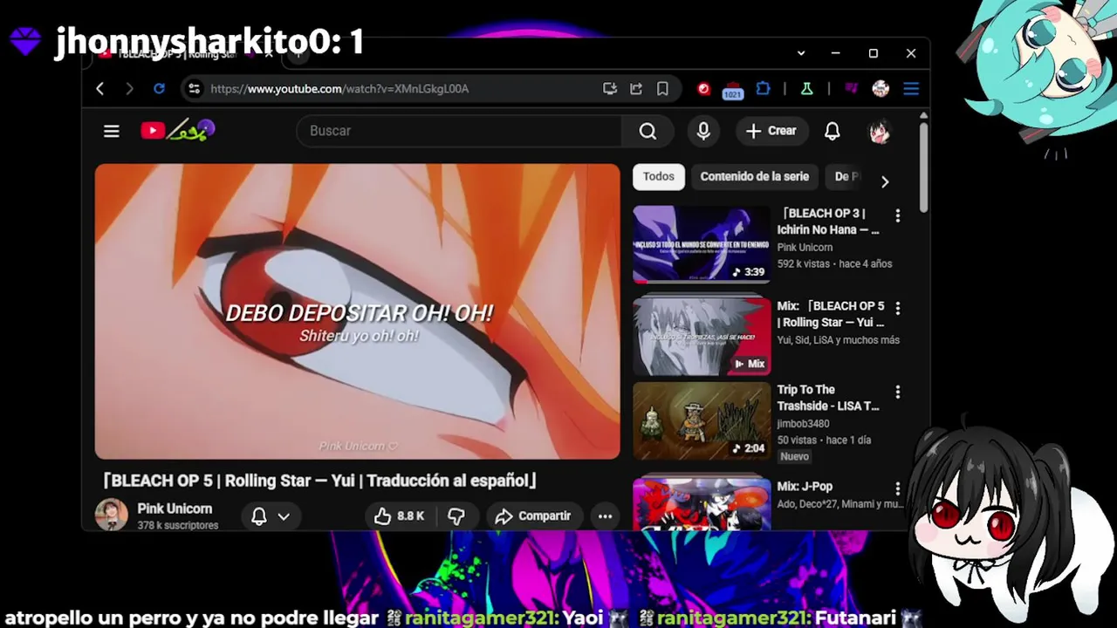Open more actions (three dots) under video
Image resolution: width=1117 pixels, height=628 pixels.
point(605,516)
